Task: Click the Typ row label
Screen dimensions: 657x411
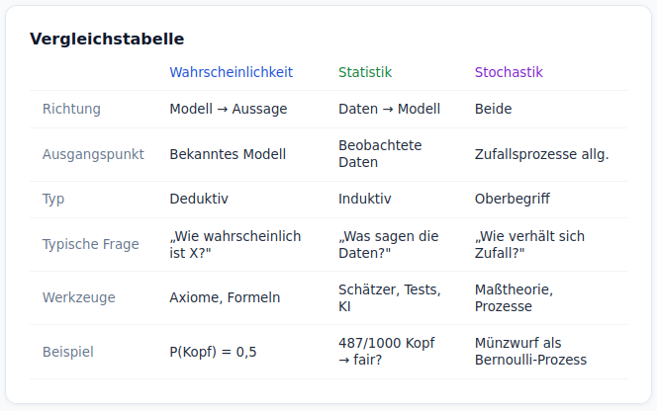Action: click(53, 199)
